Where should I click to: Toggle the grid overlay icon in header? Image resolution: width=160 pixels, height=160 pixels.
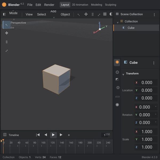coord(105,14)
